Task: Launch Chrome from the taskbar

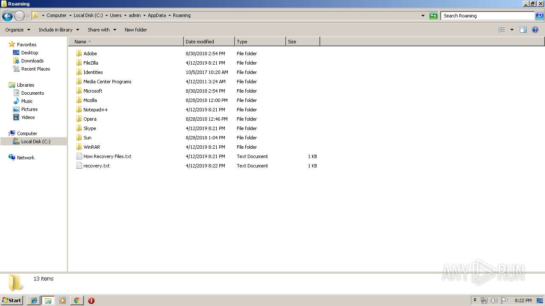Action: (77, 300)
